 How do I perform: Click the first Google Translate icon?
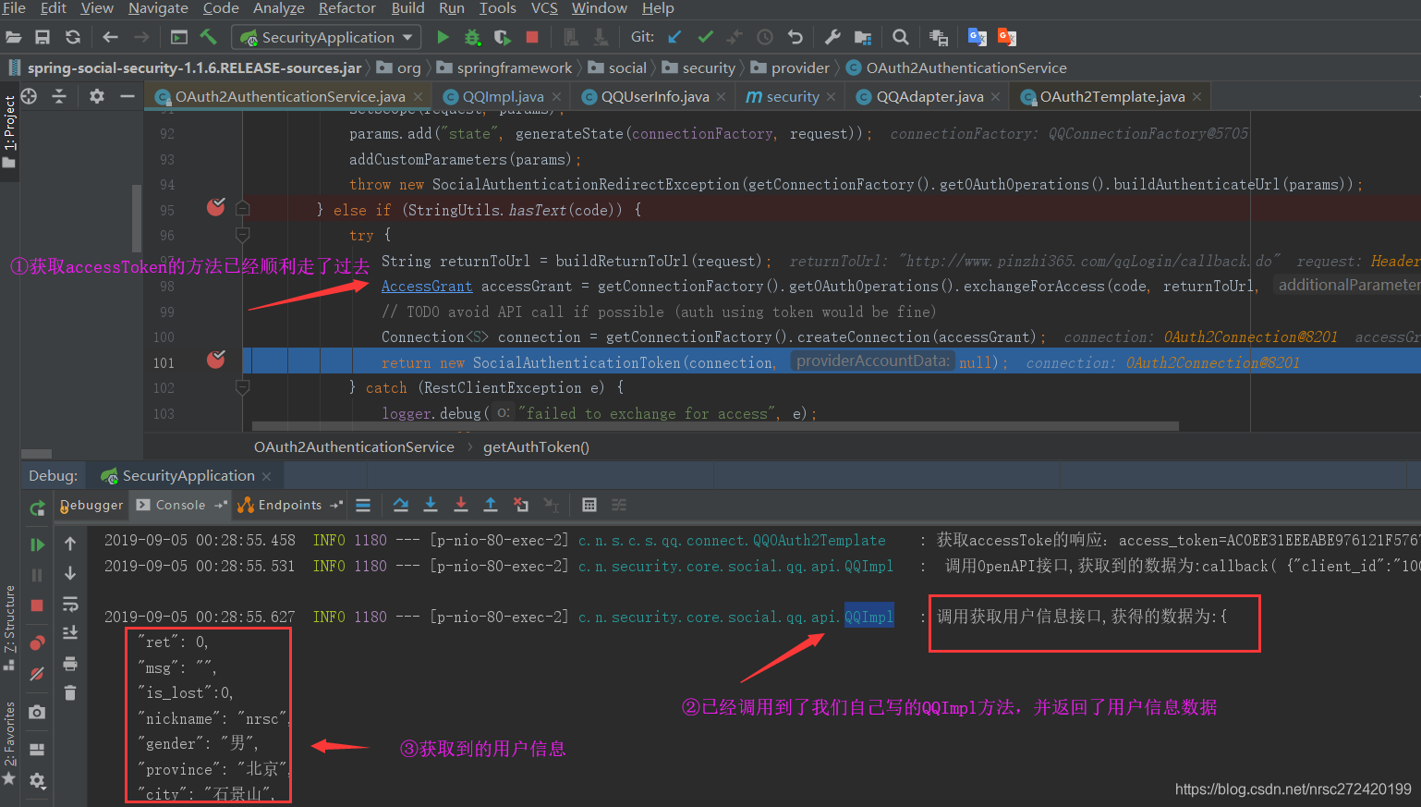tap(977, 37)
